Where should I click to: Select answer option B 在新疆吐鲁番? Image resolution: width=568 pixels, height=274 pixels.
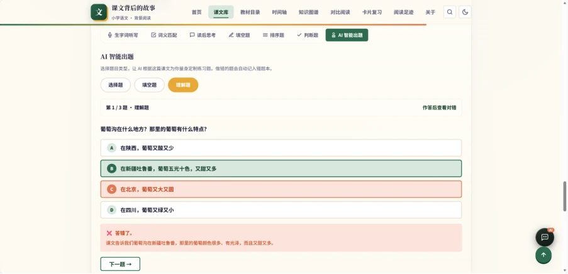pos(281,168)
